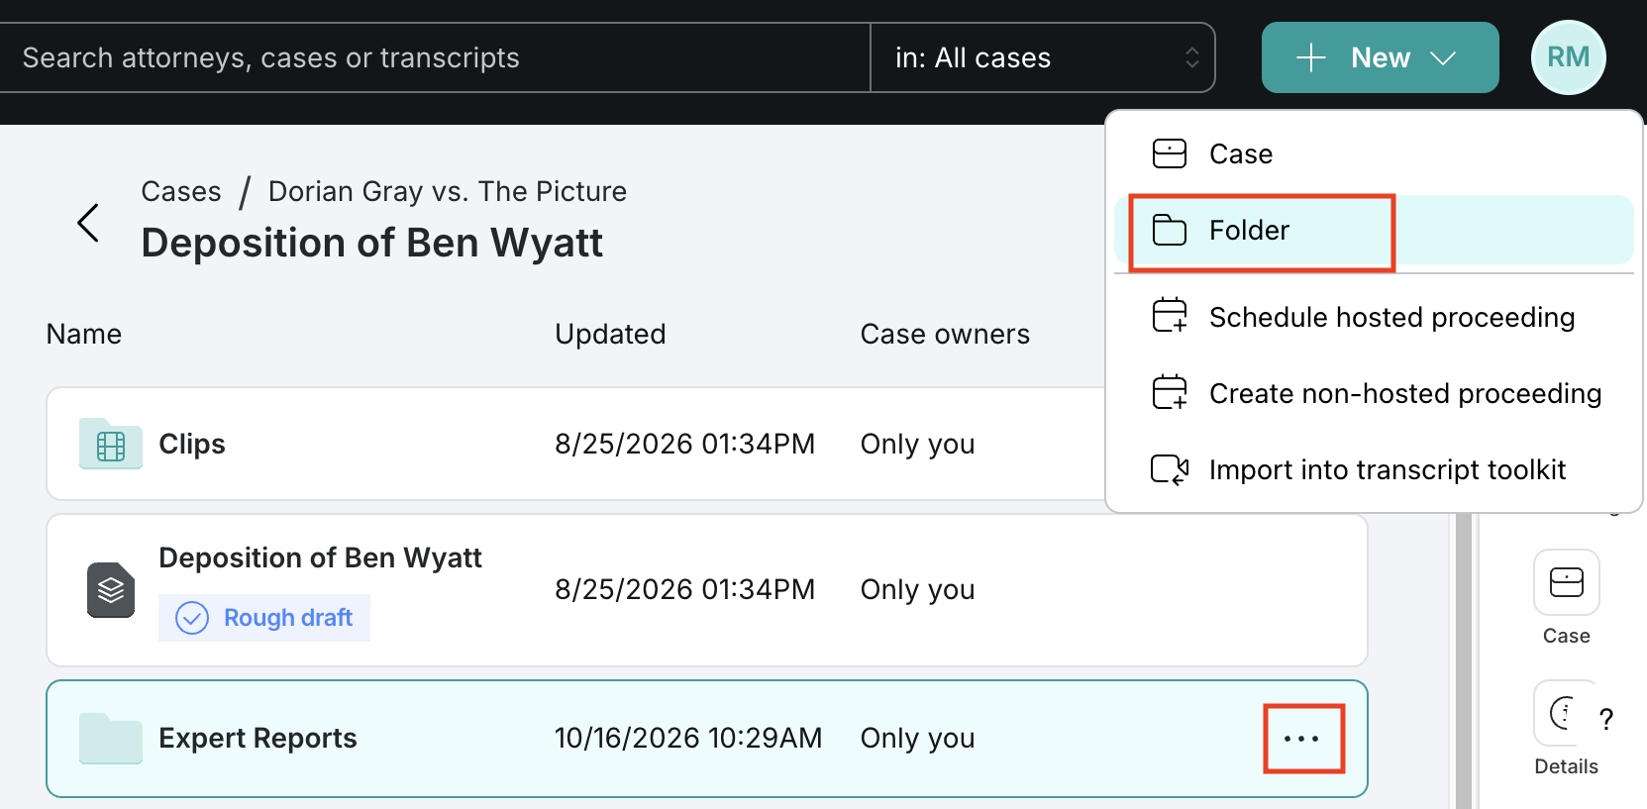Open the RM user avatar
The image size is (1647, 809).
point(1568,57)
